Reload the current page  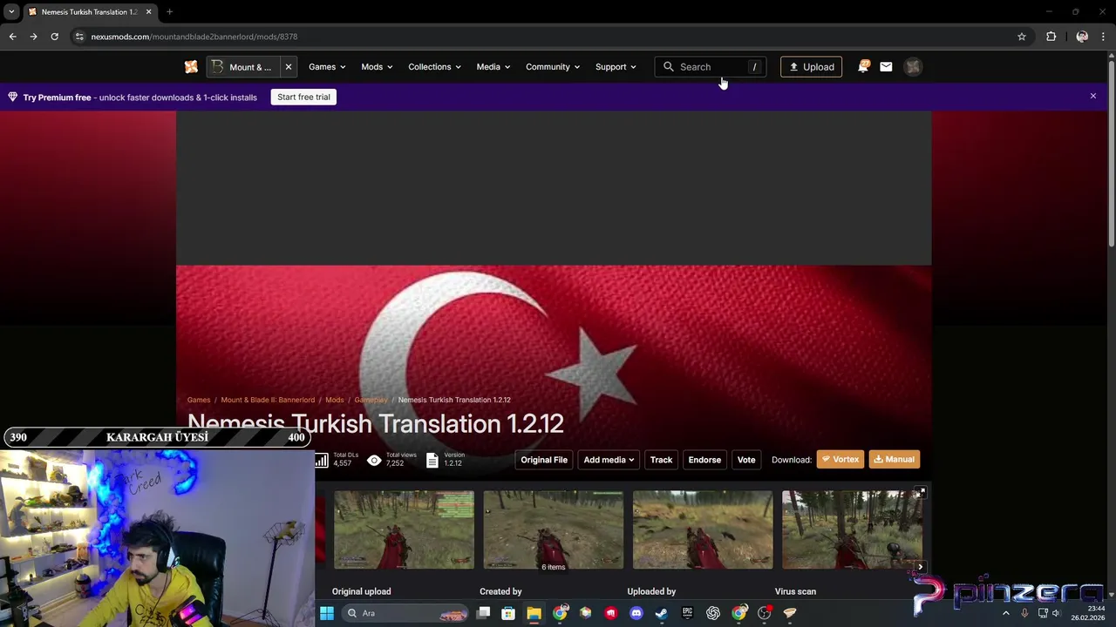54,37
